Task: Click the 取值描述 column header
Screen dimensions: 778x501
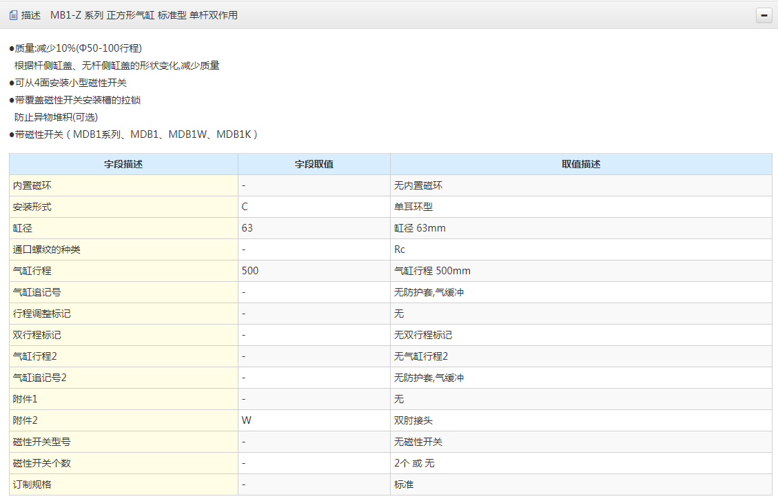Action: tap(581, 164)
